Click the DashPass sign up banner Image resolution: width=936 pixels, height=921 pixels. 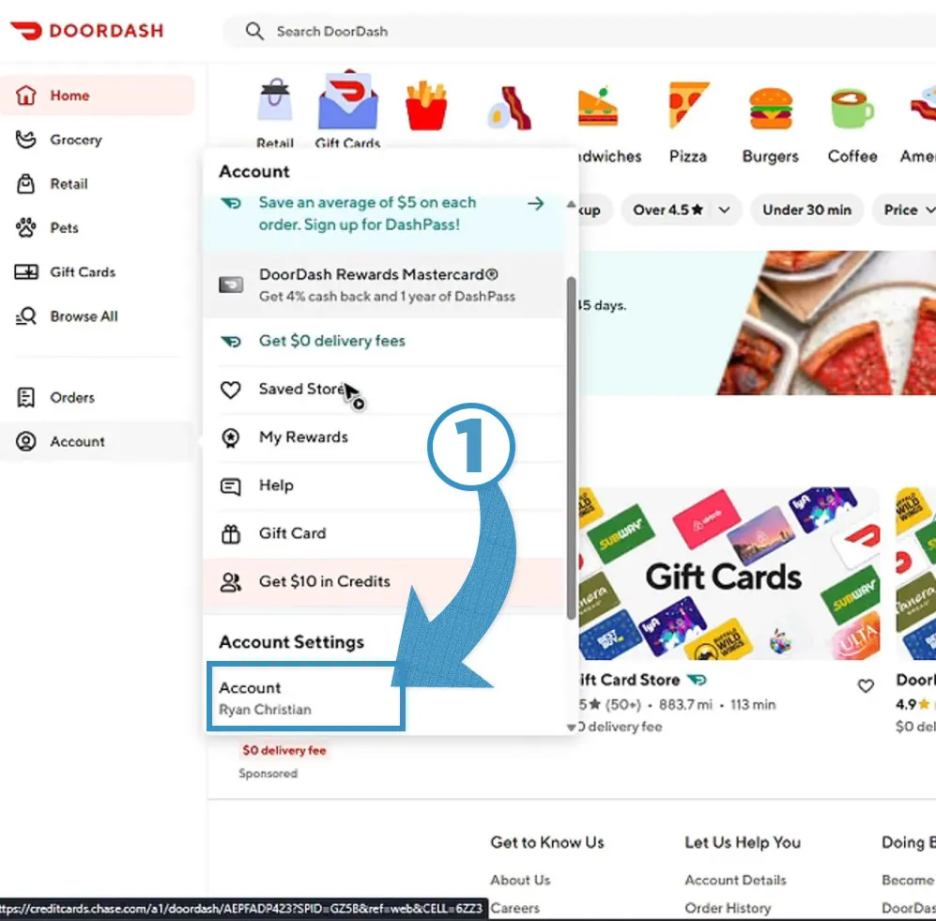(x=383, y=223)
